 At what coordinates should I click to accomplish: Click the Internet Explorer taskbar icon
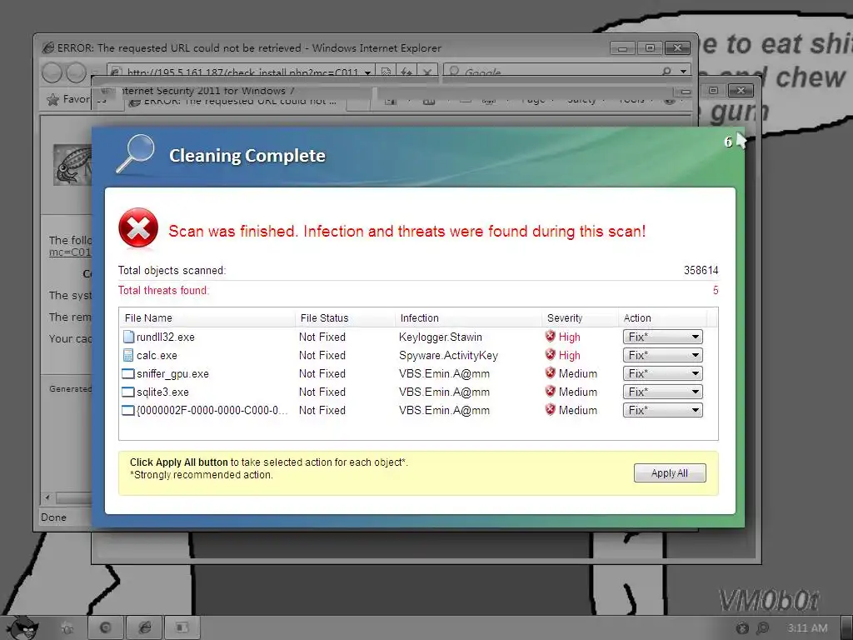coord(145,627)
